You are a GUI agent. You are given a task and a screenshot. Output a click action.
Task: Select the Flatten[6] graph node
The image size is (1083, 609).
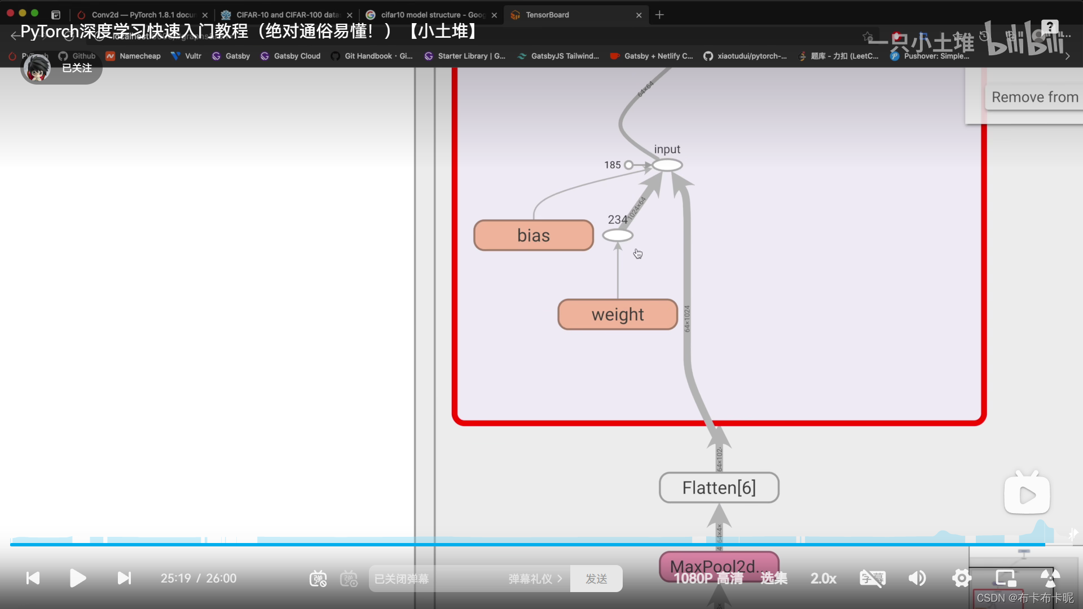tap(719, 488)
